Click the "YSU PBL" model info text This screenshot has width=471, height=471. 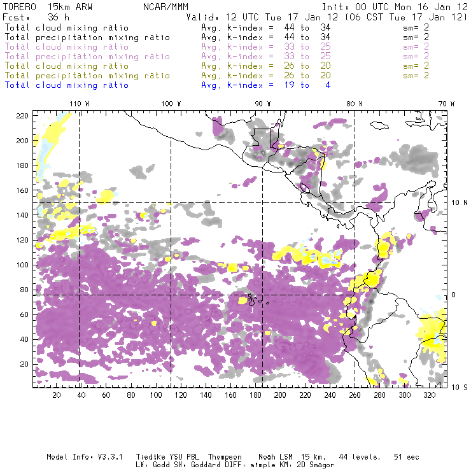coord(184,457)
